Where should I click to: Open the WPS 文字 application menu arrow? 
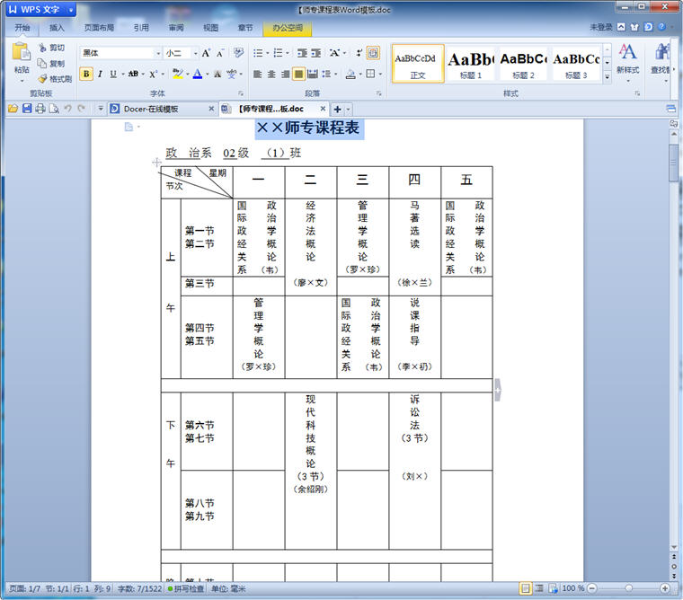point(71,10)
